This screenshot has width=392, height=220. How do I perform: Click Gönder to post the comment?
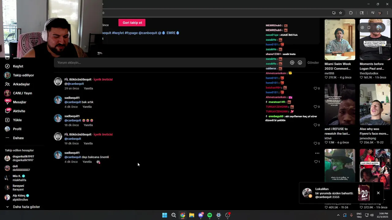(x=313, y=63)
